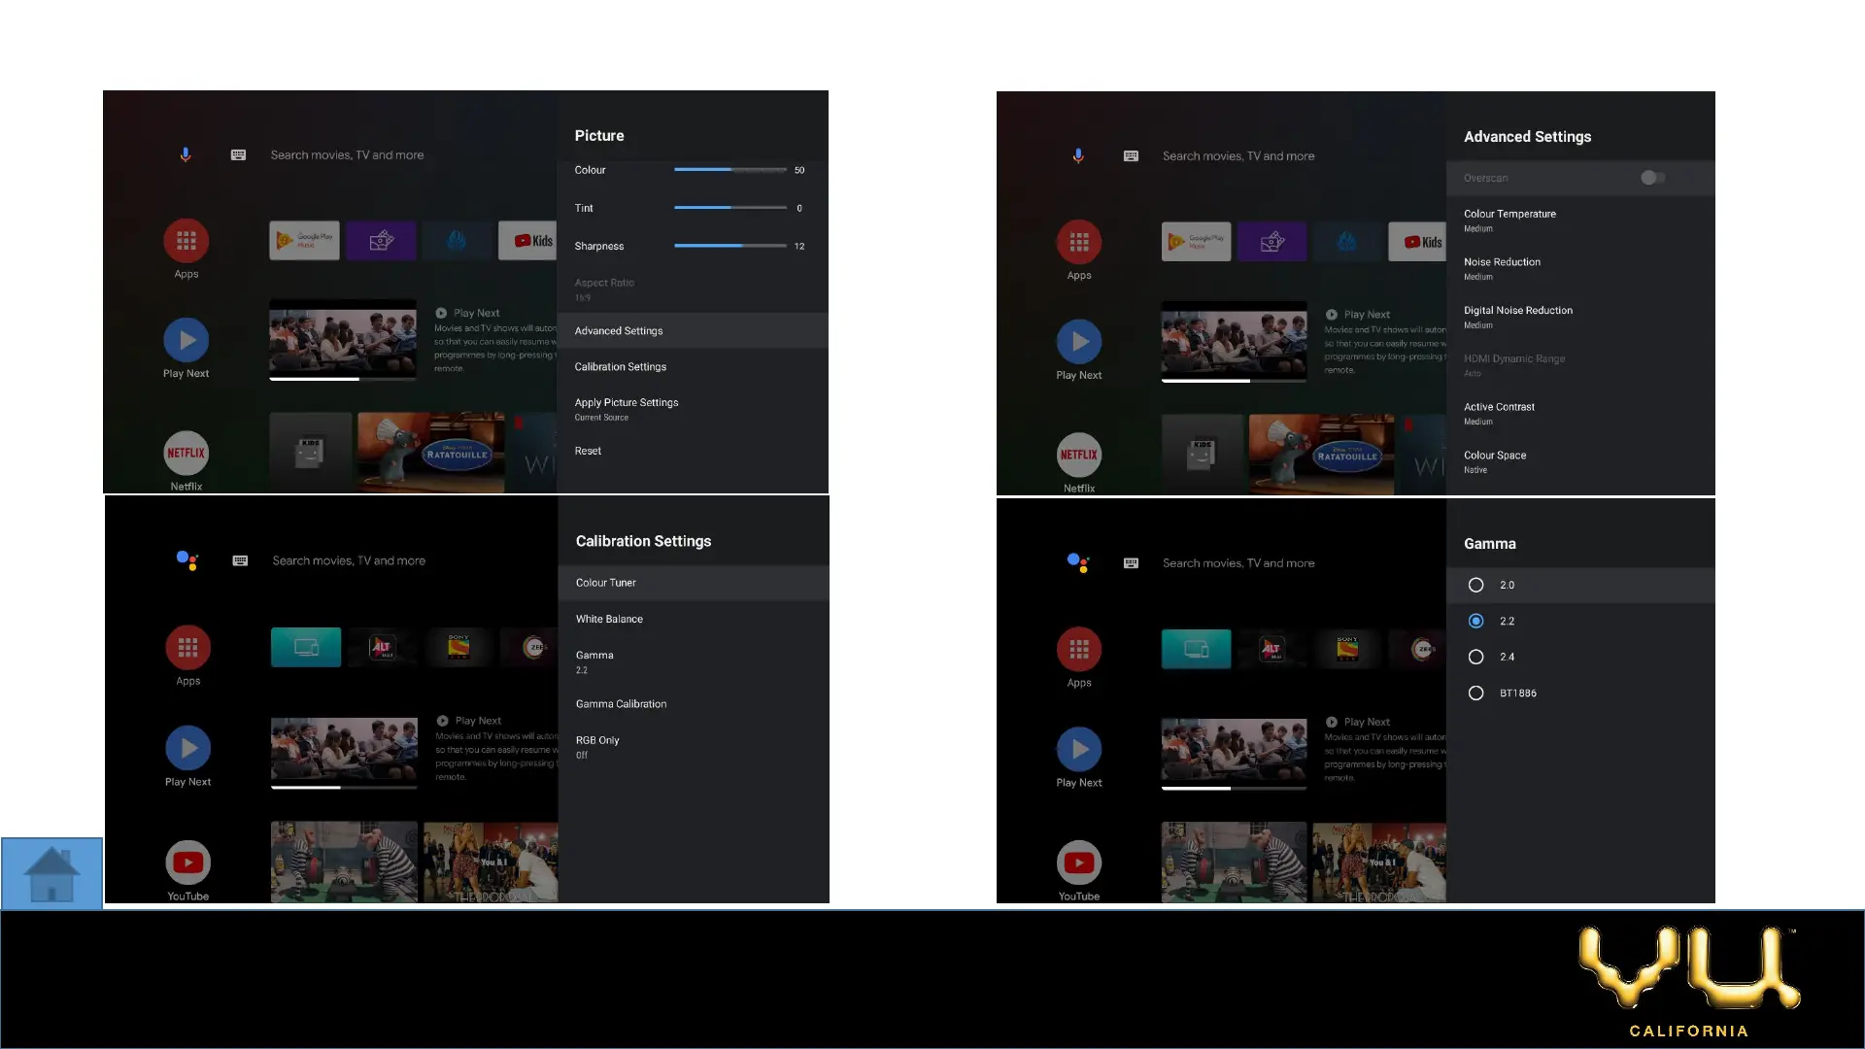The width and height of the screenshot is (1865, 1049).
Task: Open Colour Temperature option set to Medium
Action: coord(1509,220)
